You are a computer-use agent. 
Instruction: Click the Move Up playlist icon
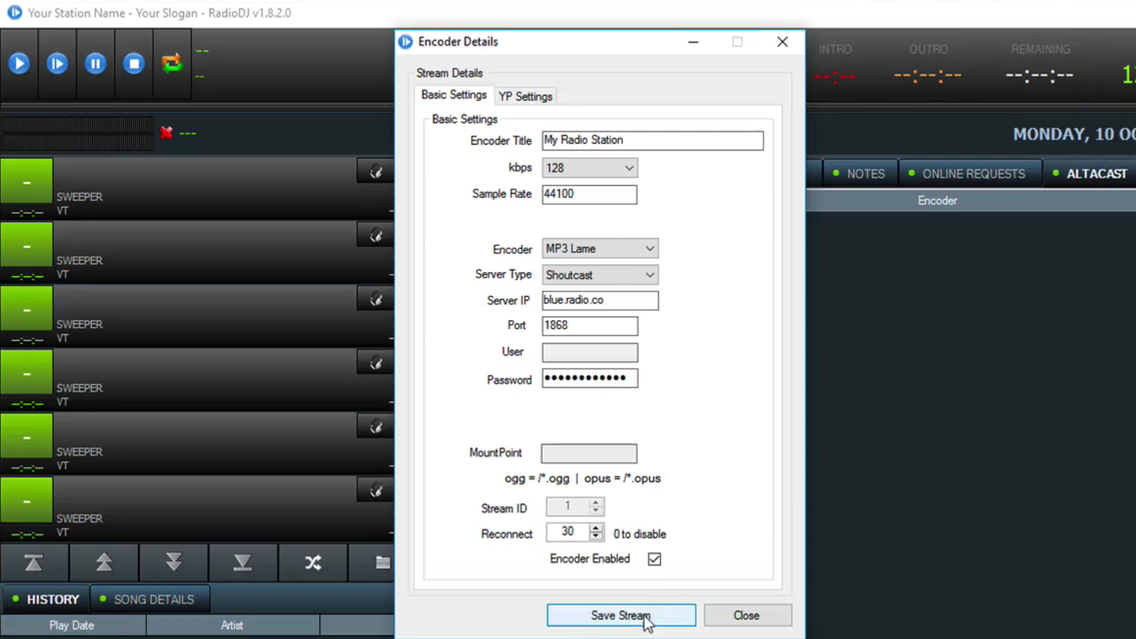[104, 563]
